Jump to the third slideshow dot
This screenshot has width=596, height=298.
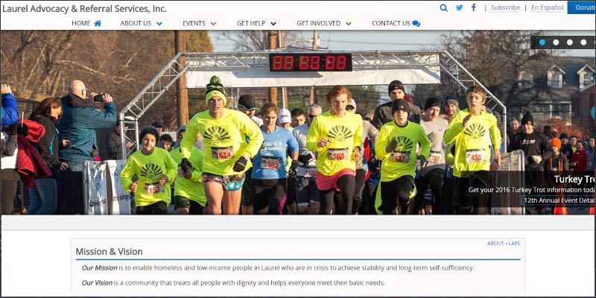(x=570, y=42)
